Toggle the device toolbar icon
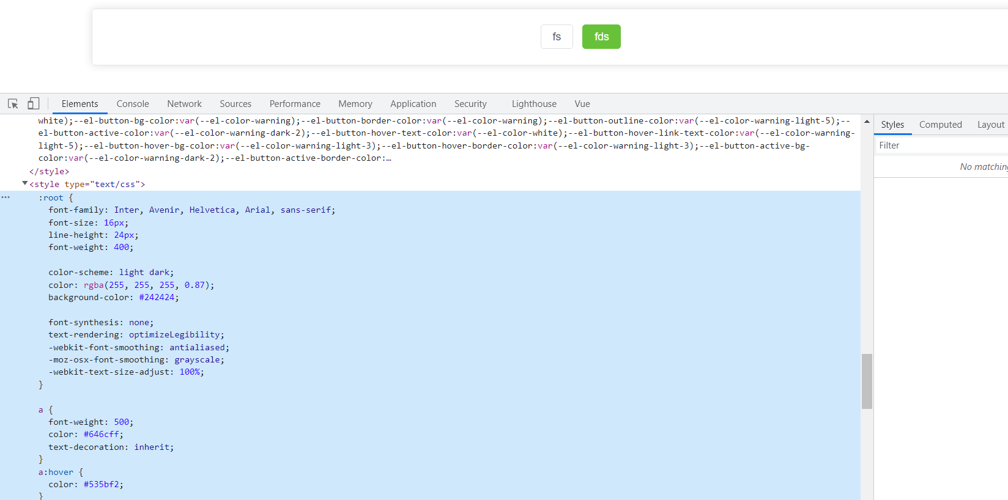 [x=34, y=104]
